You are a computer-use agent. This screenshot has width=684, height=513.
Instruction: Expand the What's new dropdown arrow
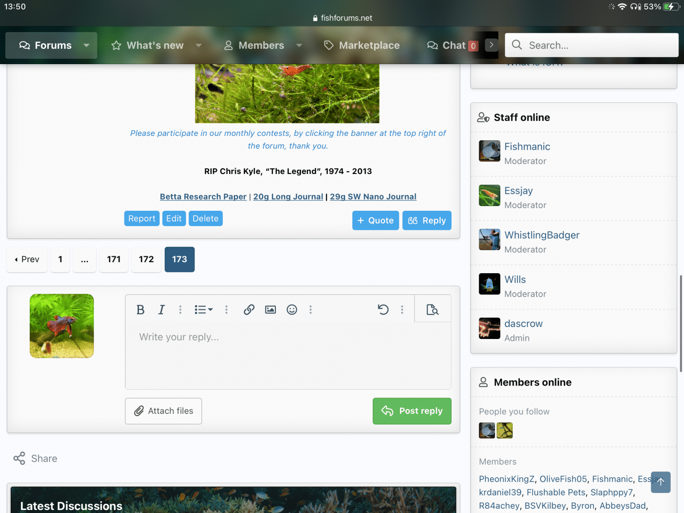click(199, 45)
